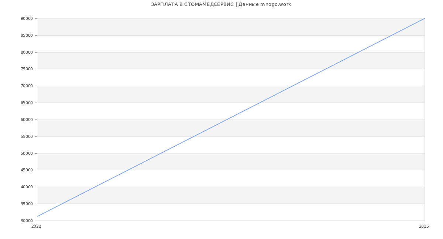The image size is (443, 239).
Task: Click the 70000 y-axis label
Action: pyautogui.click(x=27, y=86)
